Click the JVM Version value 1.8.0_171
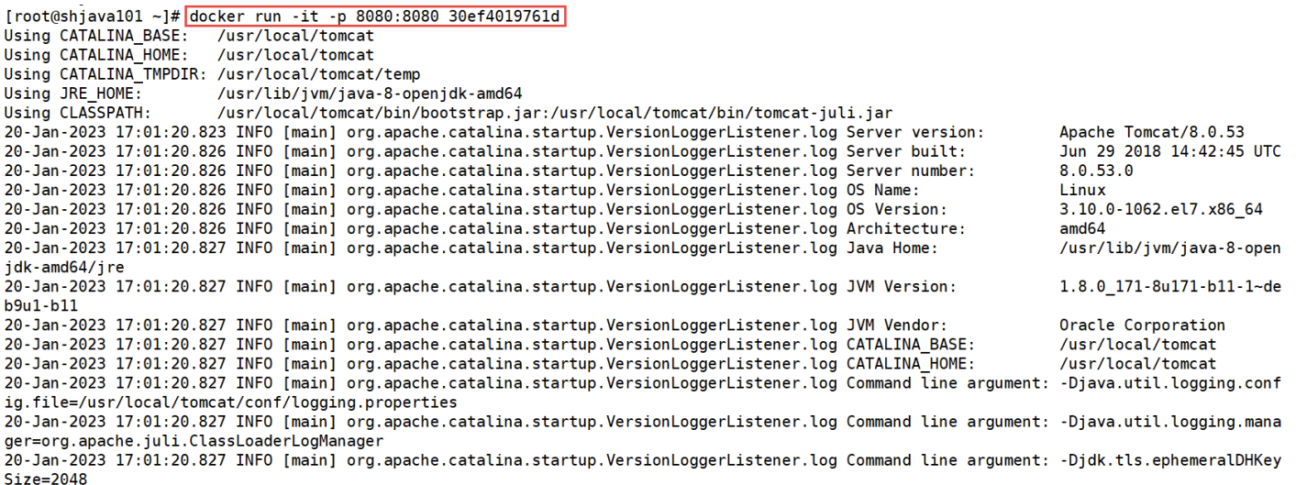This screenshot has height=485, width=1307. [x=1169, y=286]
